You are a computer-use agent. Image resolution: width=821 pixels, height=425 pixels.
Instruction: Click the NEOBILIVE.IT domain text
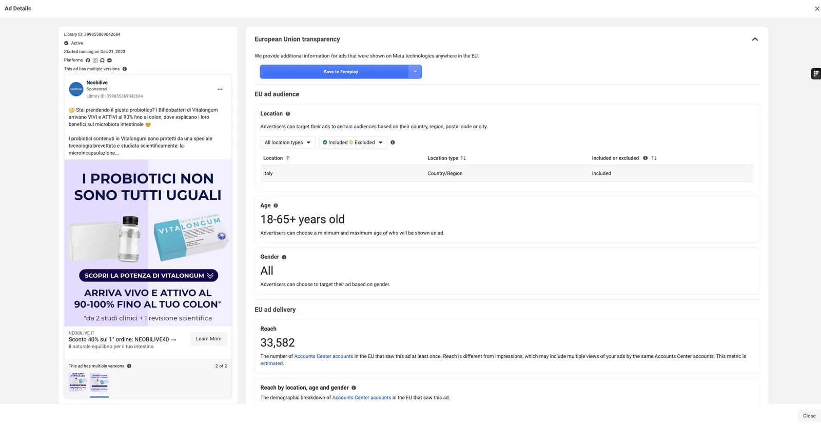[x=82, y=333]
